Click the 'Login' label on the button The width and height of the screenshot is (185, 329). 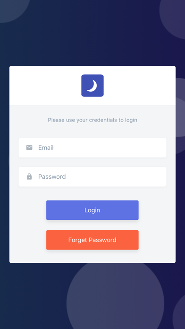92,210
